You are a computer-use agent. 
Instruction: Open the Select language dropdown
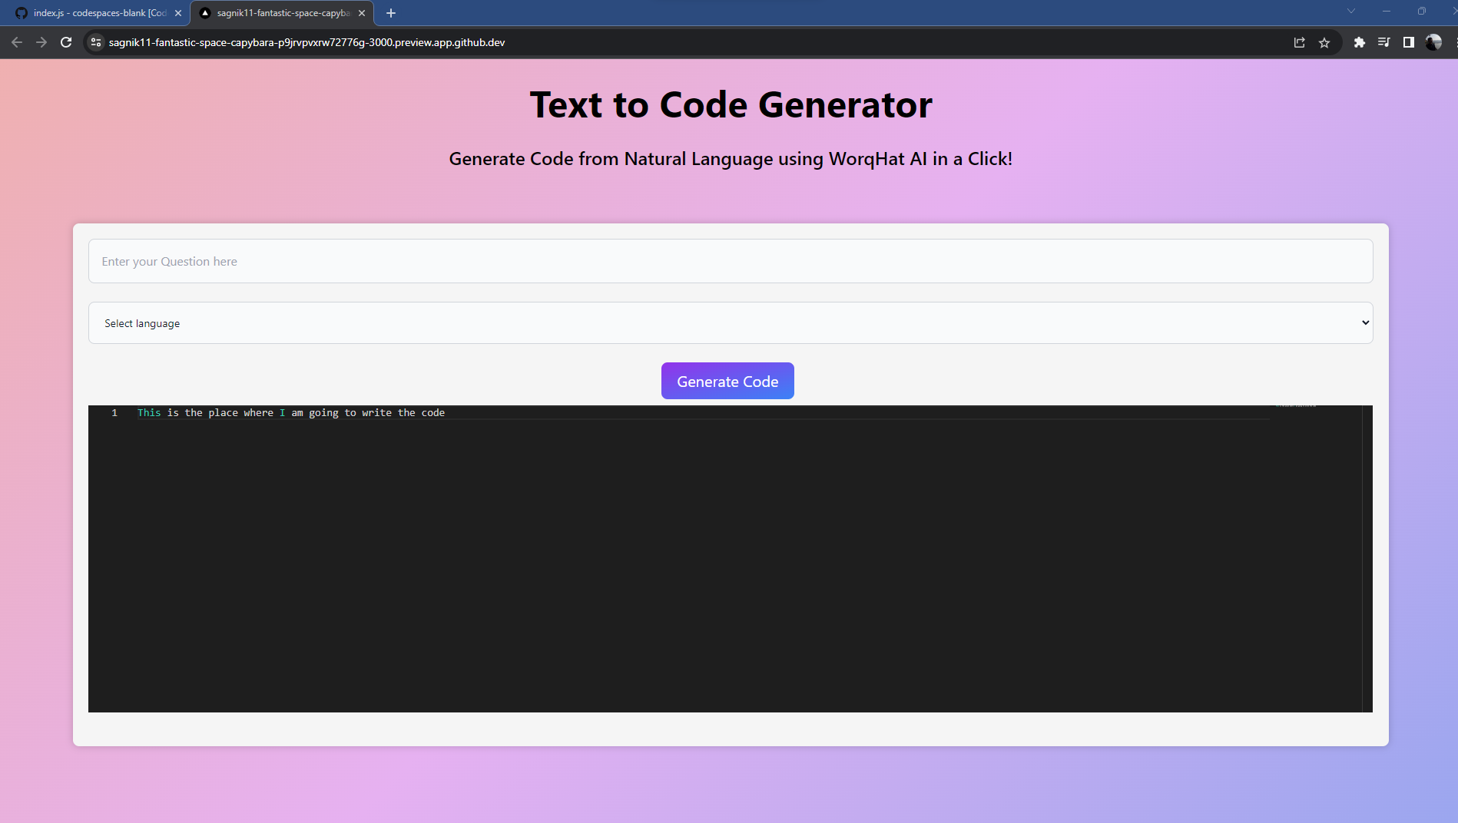[x=731, y=323]
